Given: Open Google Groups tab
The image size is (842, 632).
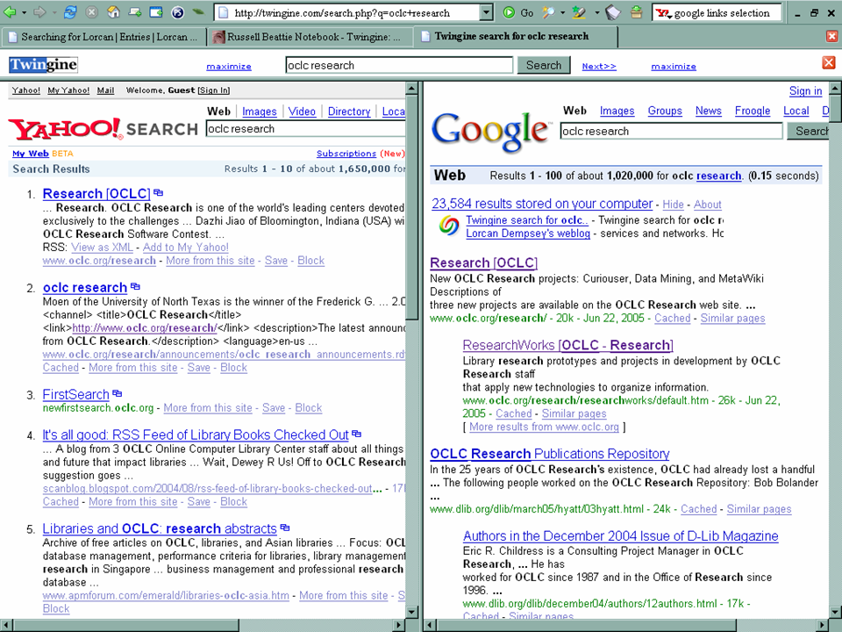Looking at the screenshot, I should click(665, 111).
